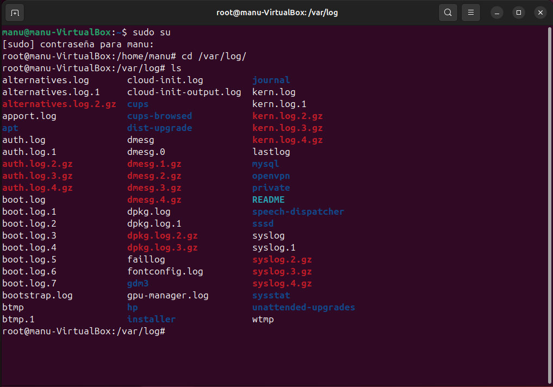553x387 pixels.
Task: Click the dist-upgrade directory name
Action: coord(159,128)
